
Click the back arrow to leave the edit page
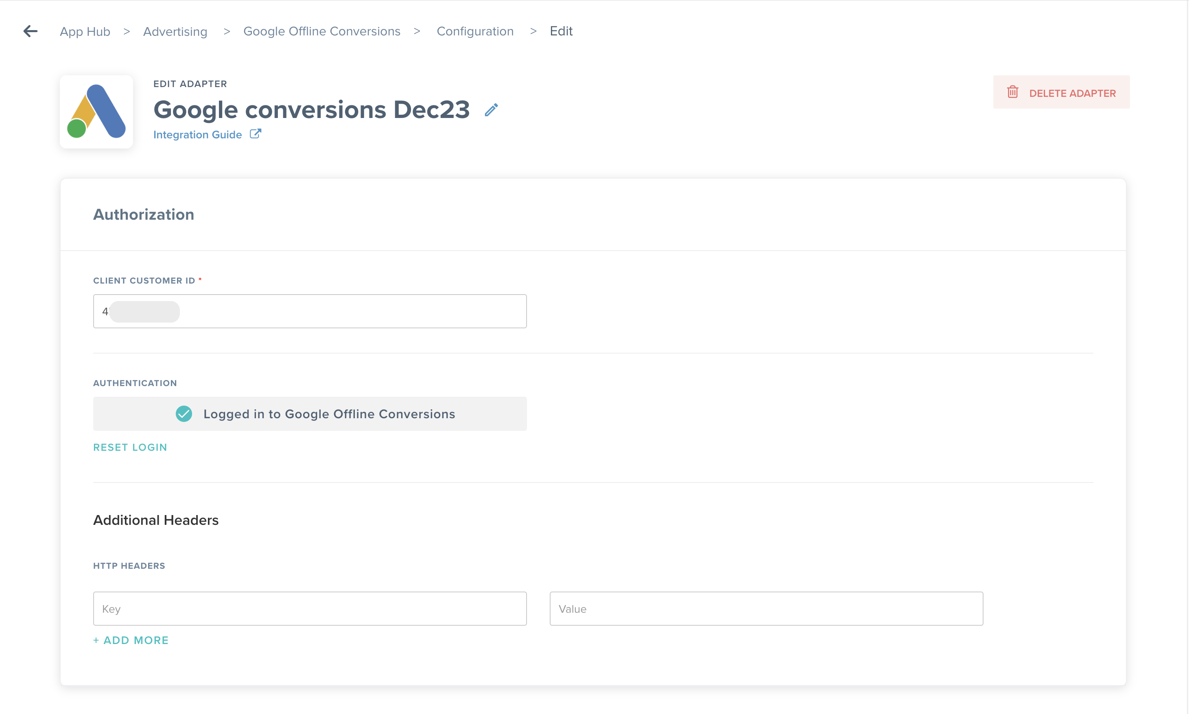coord(30,31)
